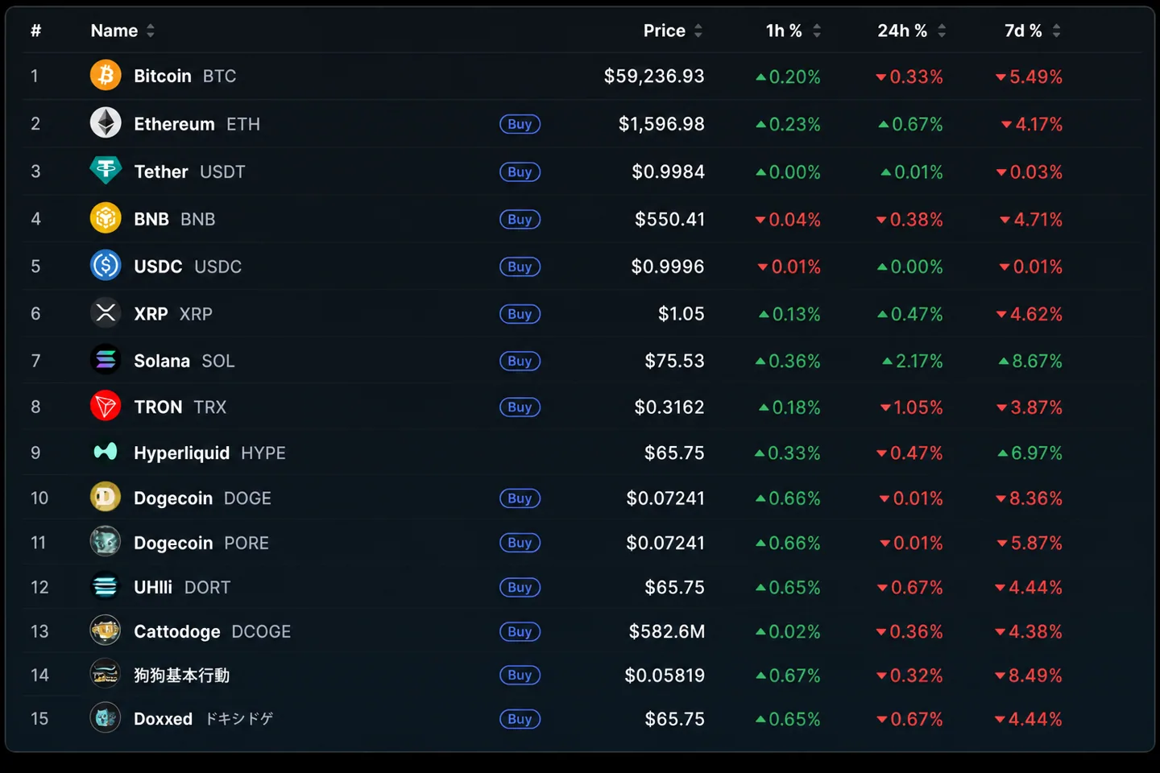
Task: Toggle sort arrows next to Price header
Action: tap(698, 31)
